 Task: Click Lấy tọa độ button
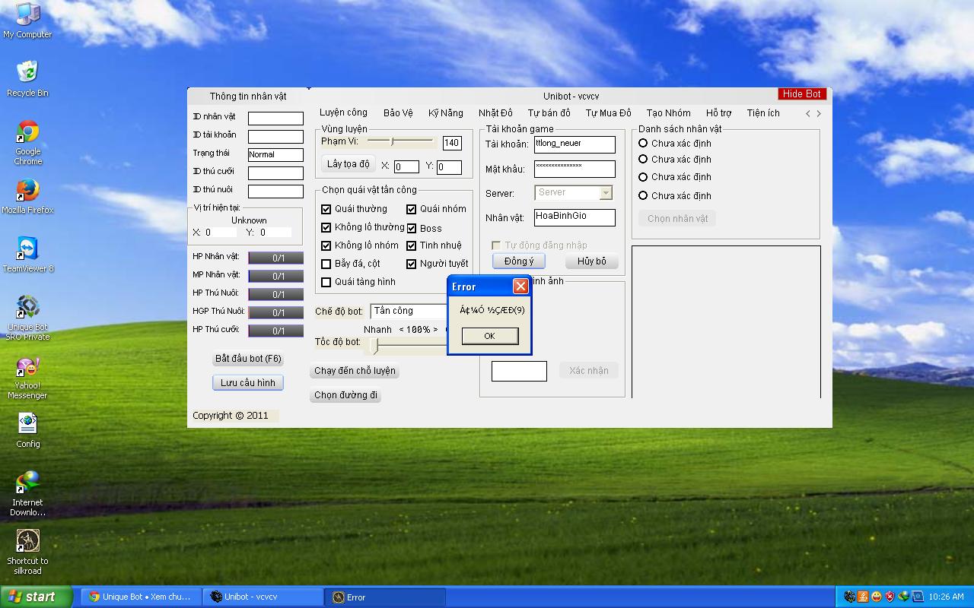tap(349, 164)
